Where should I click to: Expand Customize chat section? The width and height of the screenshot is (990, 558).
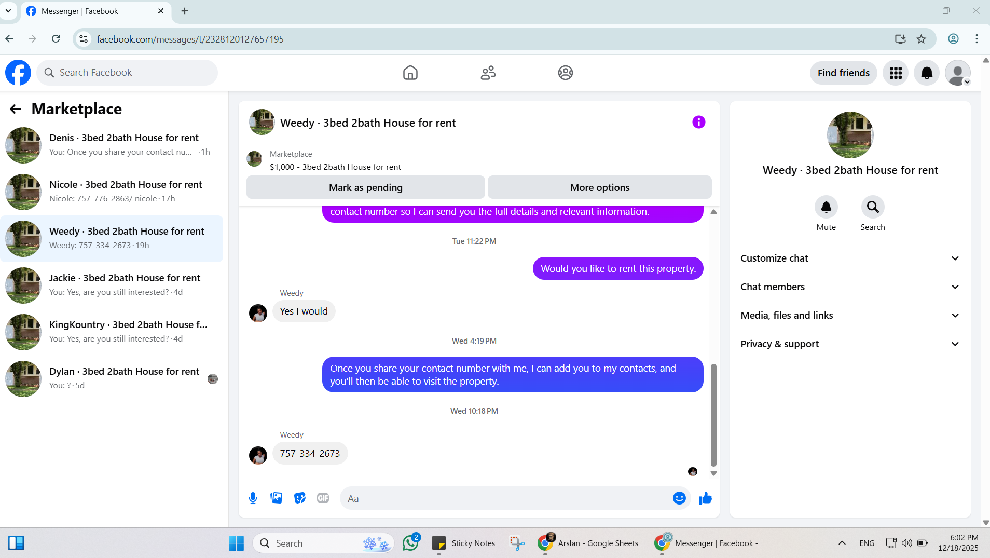(850, 258)
